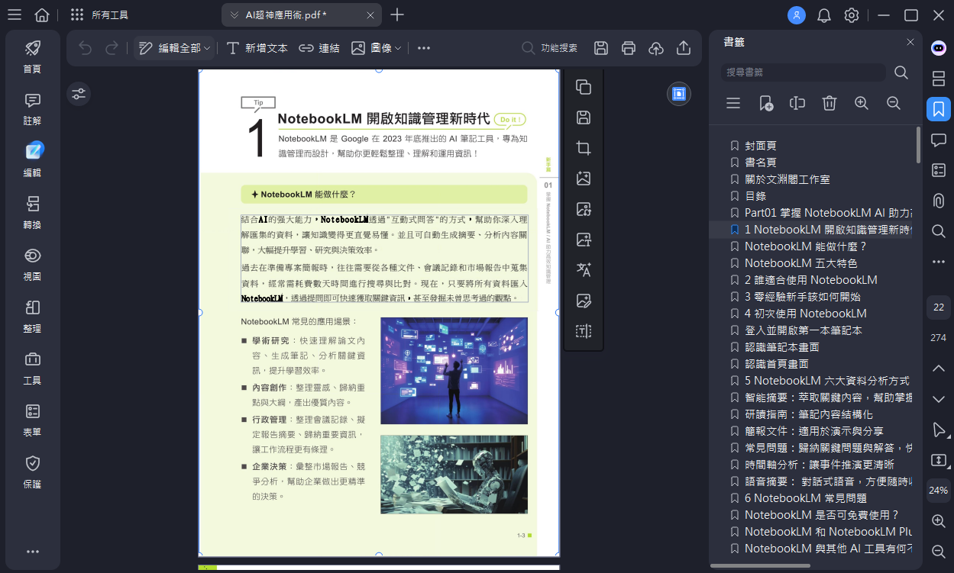Open the 圖像 image dropdown
The image size is (954, 573).
[376, 48]
